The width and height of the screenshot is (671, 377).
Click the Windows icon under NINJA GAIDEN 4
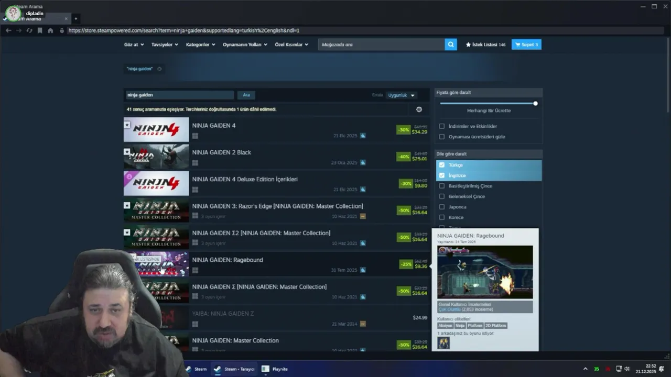click(x=195, y=136)
